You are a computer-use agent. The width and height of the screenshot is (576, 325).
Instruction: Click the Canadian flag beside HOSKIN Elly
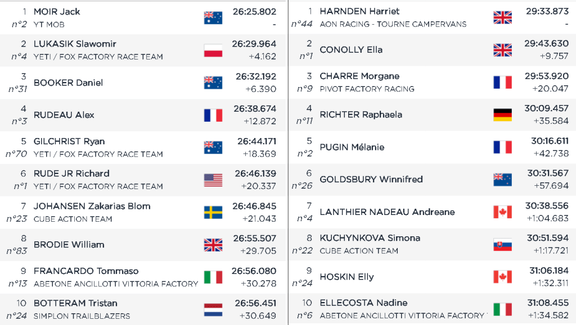(502, 277)
